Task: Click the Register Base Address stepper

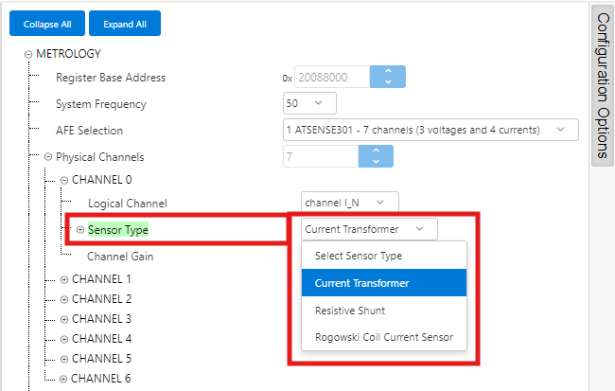Action: click(x=387, y=77)
